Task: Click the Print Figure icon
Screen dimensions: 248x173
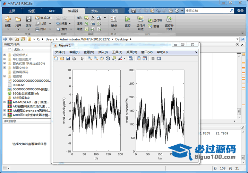Action: tap(74, 58)
